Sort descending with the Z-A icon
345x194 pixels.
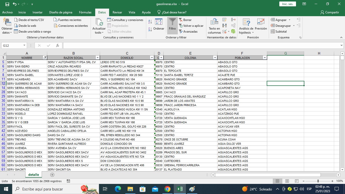(150, 29)
